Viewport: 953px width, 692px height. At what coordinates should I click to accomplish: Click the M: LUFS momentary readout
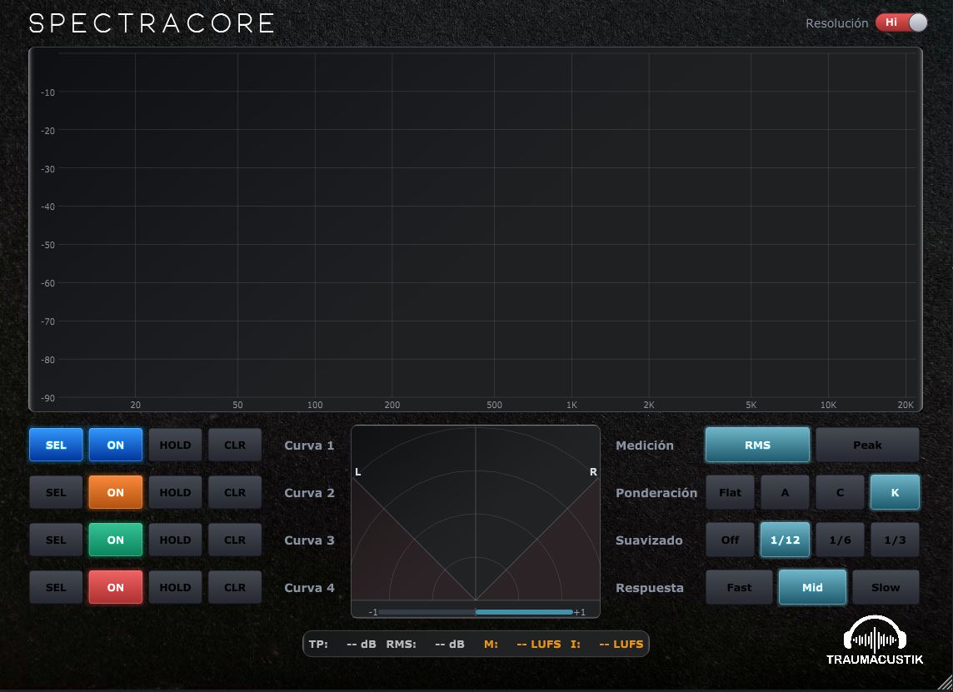click(x=522, y=644)
